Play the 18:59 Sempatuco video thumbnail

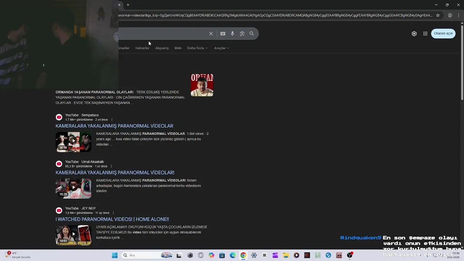pyautogui.click(x=74, y=142)
